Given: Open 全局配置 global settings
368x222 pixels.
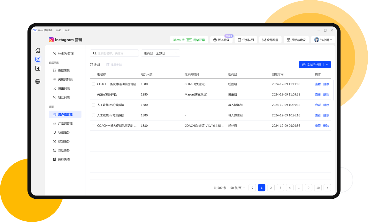Looking at the screenshot, I should (x=270, y=40).
